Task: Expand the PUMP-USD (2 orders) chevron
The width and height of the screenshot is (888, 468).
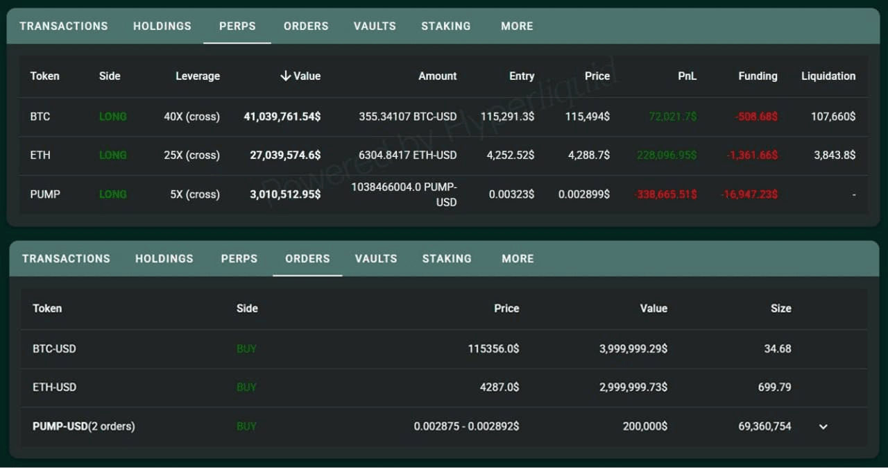Action: coord(823,426)
